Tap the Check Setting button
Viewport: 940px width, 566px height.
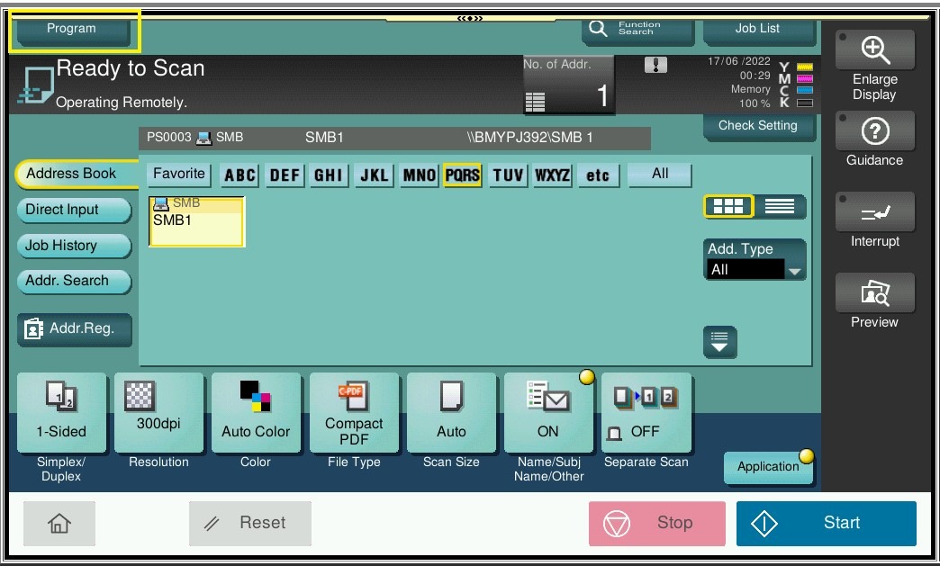point(758,126)
